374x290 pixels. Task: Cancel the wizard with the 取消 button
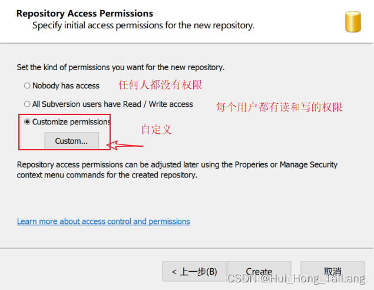point(333,272)
